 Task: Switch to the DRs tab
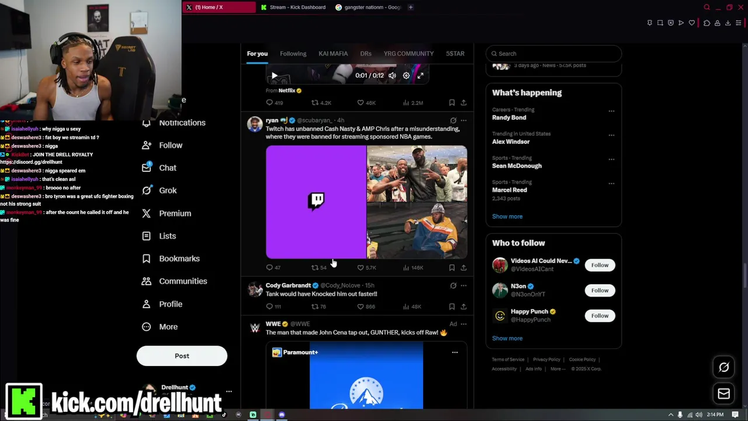coord(366,53)
